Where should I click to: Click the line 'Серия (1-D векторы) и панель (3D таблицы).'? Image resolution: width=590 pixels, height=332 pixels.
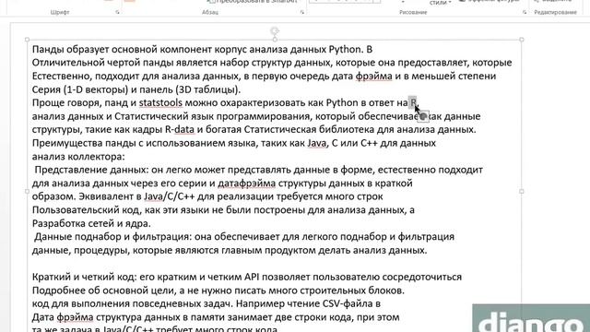[x=136, y=89]
